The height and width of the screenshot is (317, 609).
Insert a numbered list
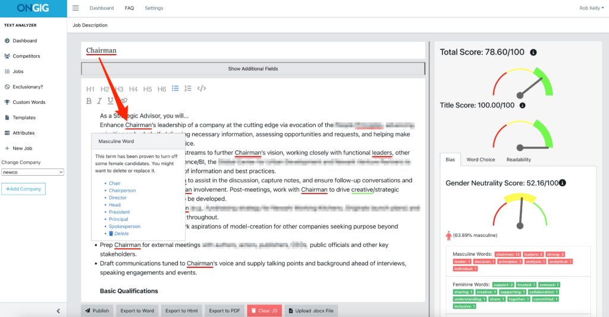(x=188, y=88)
